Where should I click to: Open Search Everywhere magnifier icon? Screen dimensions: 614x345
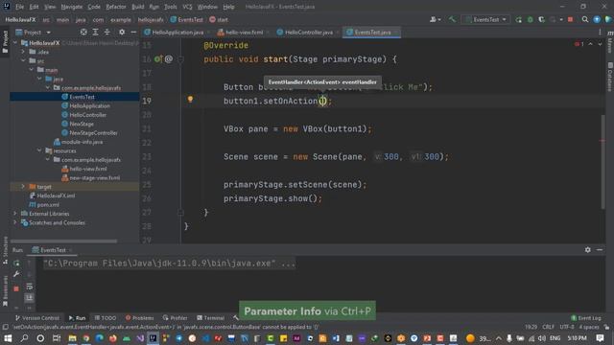tap(585, 19)
